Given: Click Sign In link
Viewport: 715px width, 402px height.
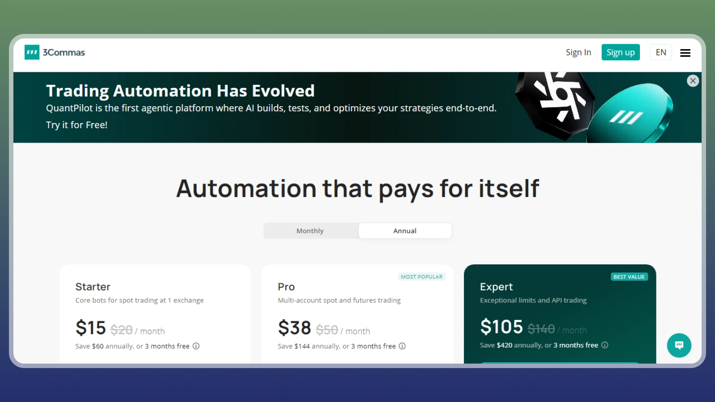Looking at the screenshot, I should 578,52.
